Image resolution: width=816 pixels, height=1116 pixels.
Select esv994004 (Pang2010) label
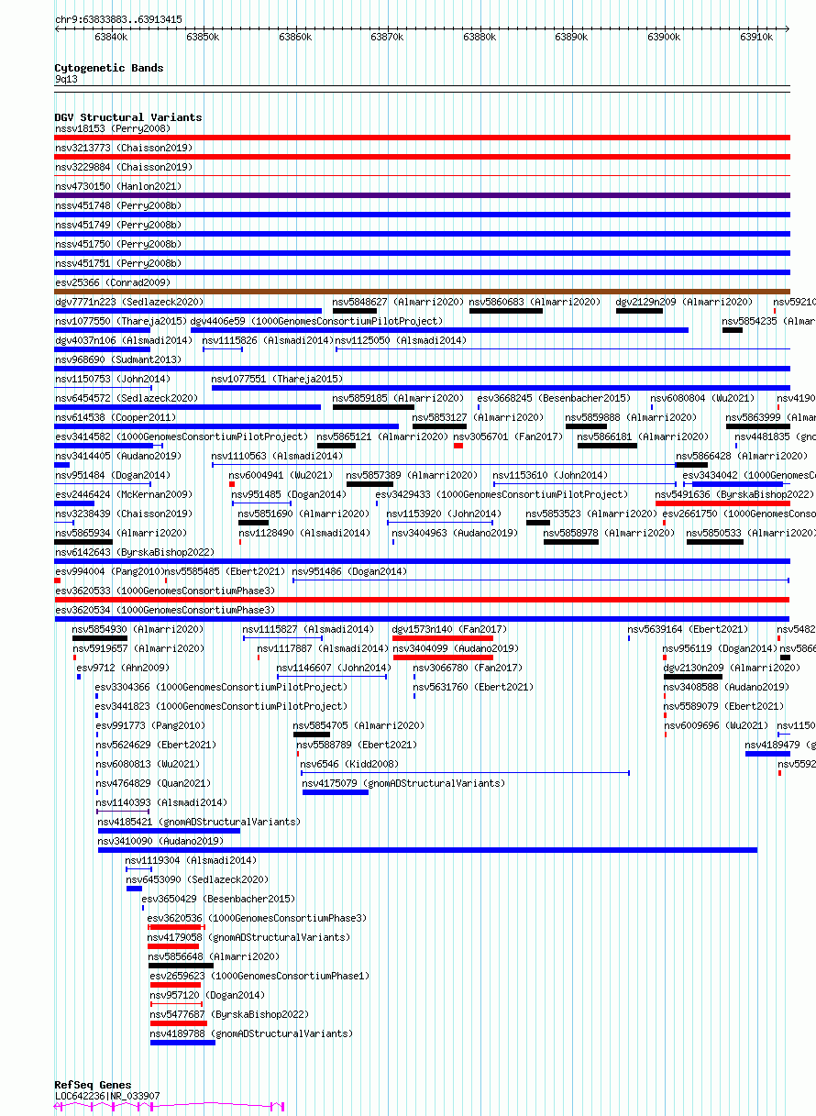[108, 571]
